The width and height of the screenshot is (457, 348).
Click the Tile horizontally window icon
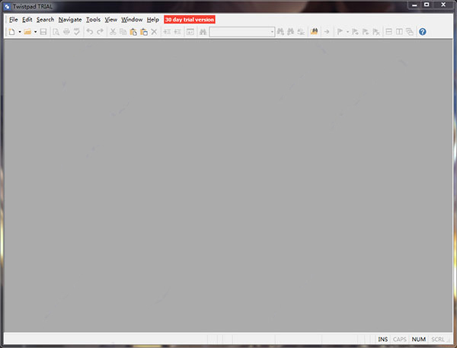[388, 32]
